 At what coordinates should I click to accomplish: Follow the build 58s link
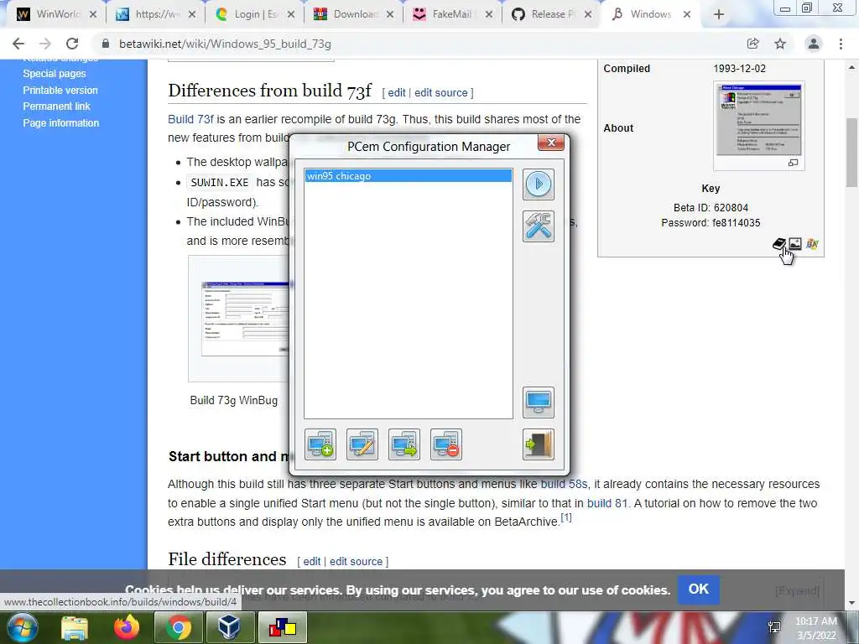[x=564, y=484]
